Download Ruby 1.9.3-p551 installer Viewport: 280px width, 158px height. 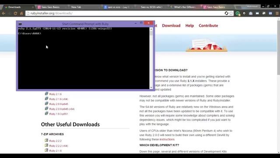click(59, 114)
